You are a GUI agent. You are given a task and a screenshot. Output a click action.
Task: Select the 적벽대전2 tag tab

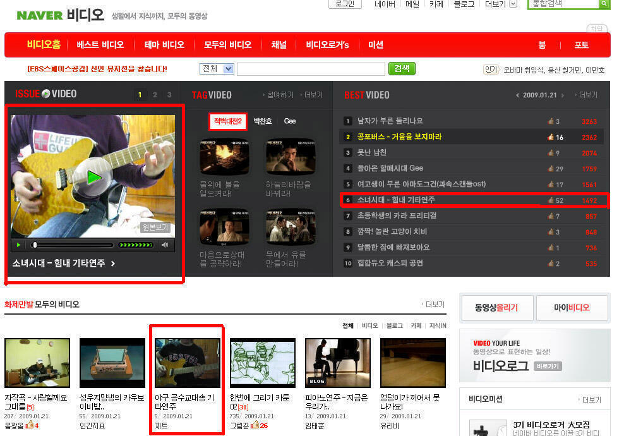coord(228,121)
